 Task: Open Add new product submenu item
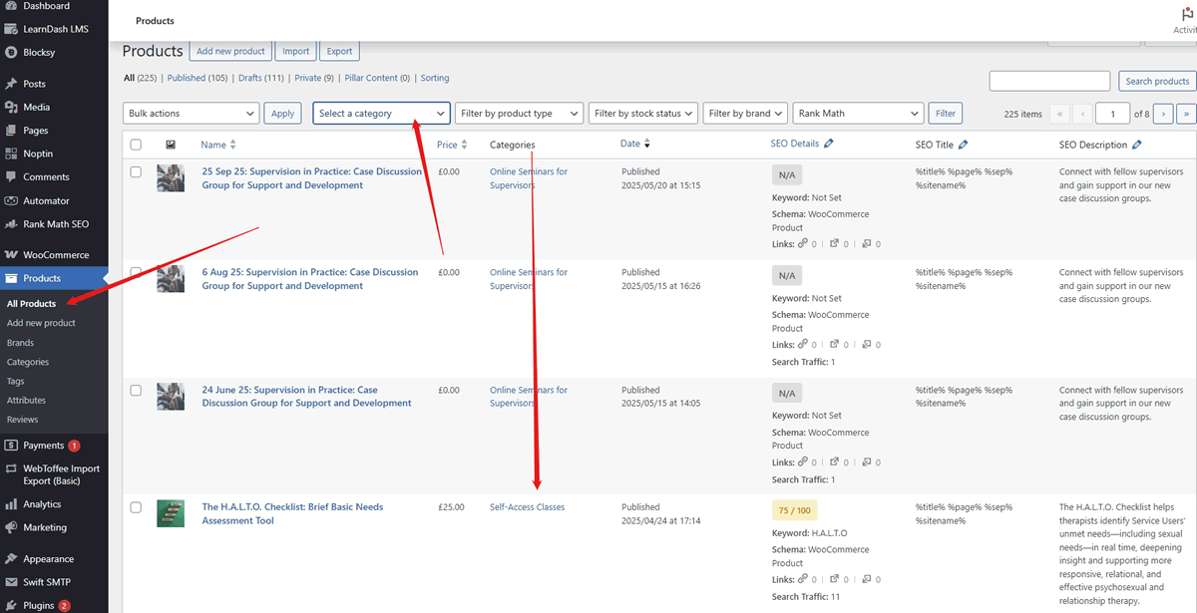click(41, 323)
